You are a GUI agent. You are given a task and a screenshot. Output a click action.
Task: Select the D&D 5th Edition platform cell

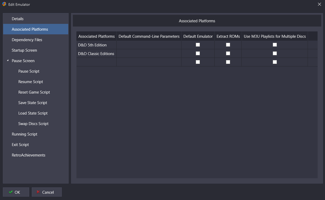[96, 45]
